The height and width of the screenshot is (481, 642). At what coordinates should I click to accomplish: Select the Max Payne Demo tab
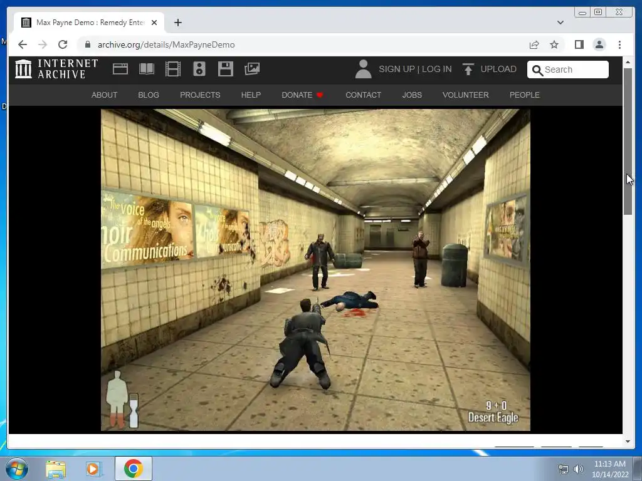(x=89, y=23)
